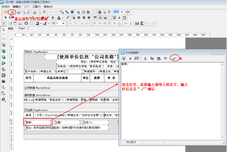The width and height of the screenshot is (227, 152).
Task: Click inside the text editor input area
Action: 171,101
